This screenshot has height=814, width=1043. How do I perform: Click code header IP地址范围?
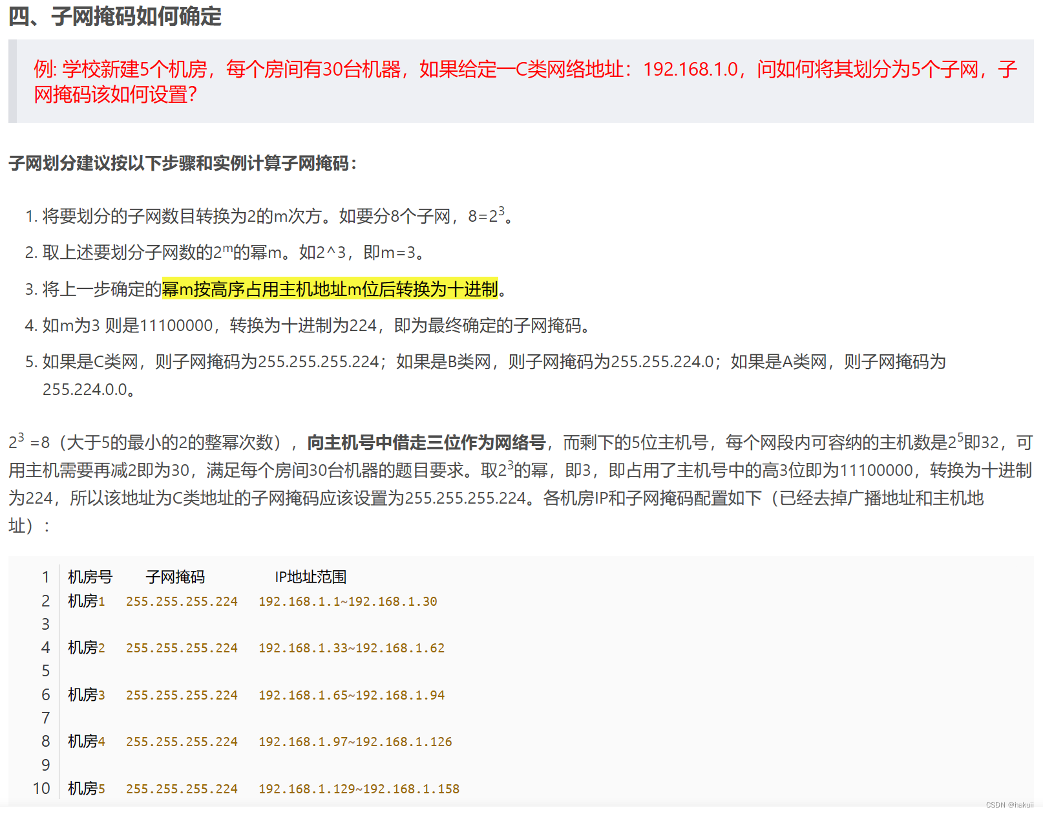(x=311, y=577)
